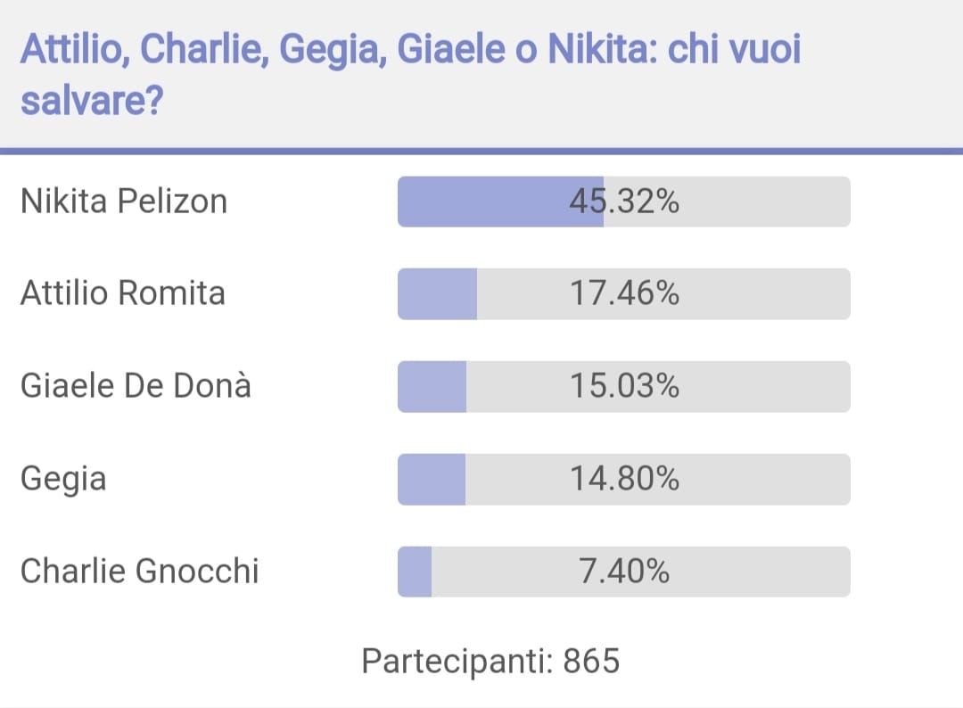The image size is (963, 708).
Task: Click the 14.80% result bar
Action: 624,479
